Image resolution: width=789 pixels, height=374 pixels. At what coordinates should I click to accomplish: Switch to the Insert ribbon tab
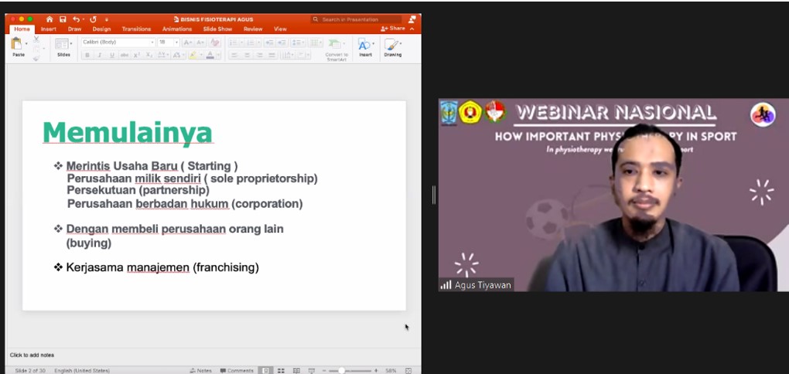49,29
